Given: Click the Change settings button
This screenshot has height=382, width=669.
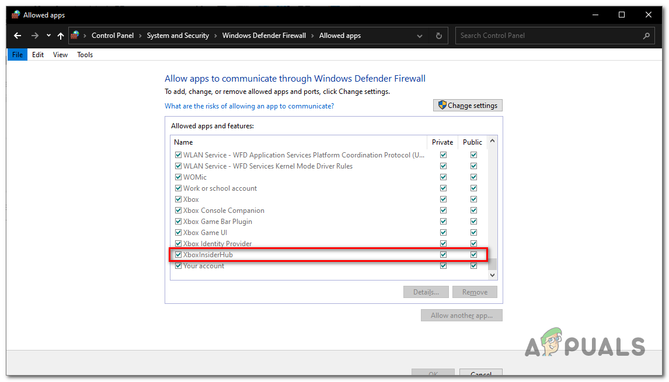Looking at the screenshot, I should click(x=468, y=106).
